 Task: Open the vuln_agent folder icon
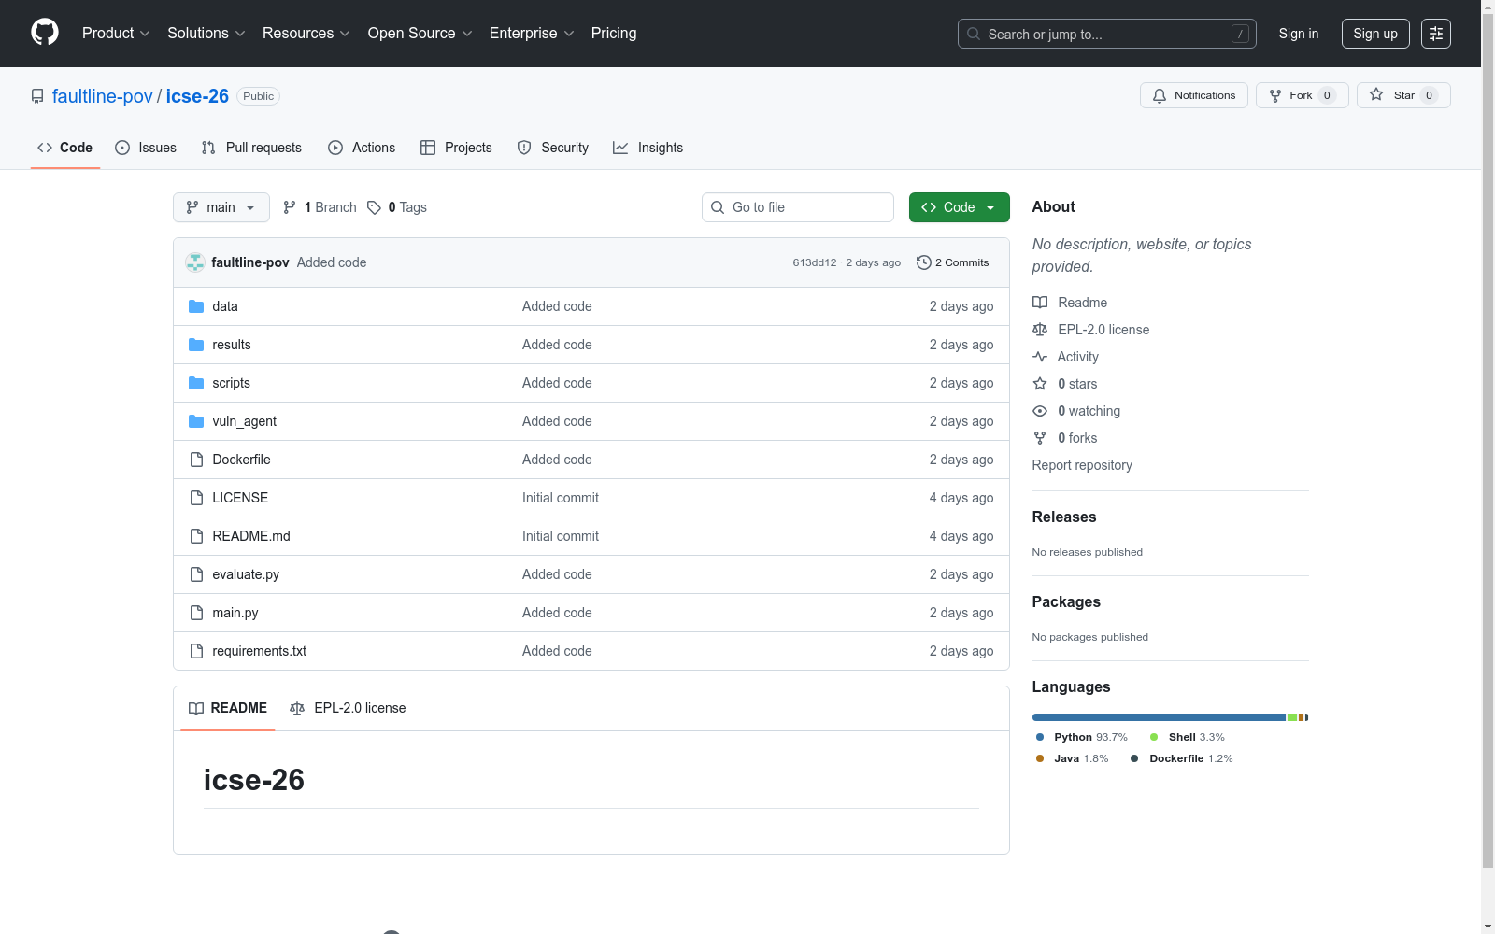pyautogui.click(x=196, y=421)
